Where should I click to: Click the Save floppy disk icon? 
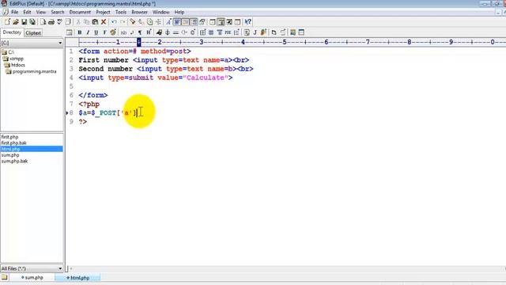(25, 22)
